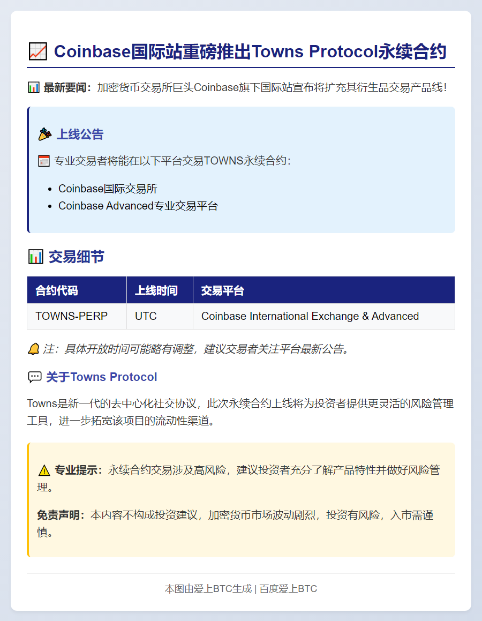Click the note text 具体开放时间可能略有调整
The height and width of the screenshot is (621, 482).
click(129, 349)
